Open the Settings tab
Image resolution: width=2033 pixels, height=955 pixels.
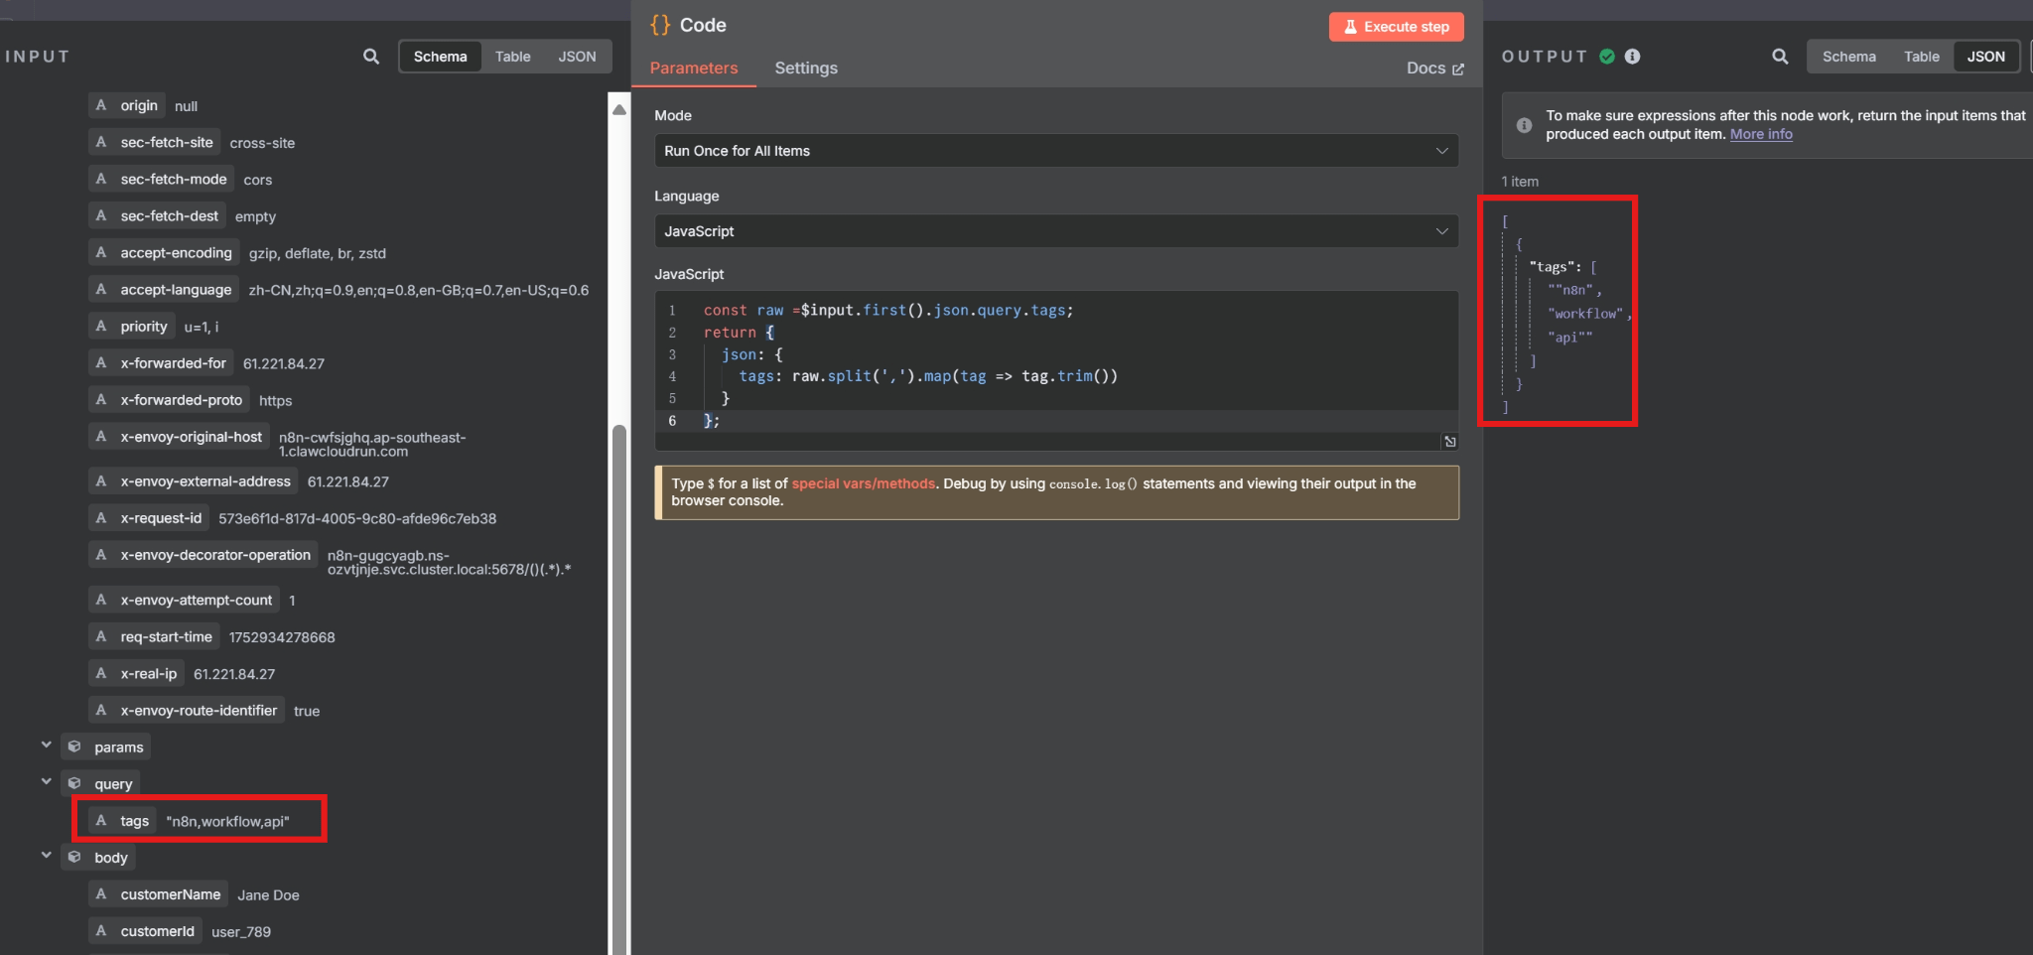coord(805,68)
